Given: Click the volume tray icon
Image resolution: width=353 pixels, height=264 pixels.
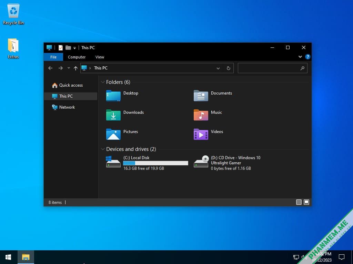Looking at the screenshot, I should (x=304, y=257).
